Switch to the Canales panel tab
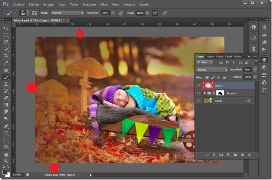This screenshot has height=180, width=272. pos(228,57)
